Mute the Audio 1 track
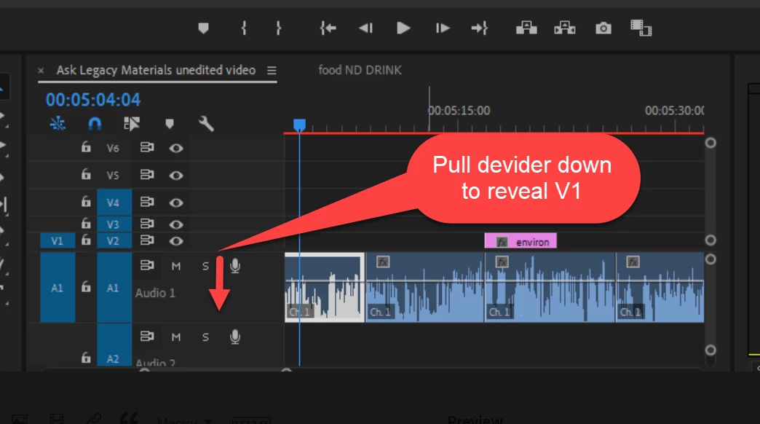This screenshot has width=760, height=424. [x=176, y=267]
